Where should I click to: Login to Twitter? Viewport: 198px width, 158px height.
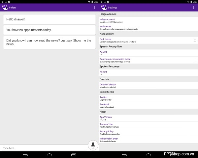148,98
